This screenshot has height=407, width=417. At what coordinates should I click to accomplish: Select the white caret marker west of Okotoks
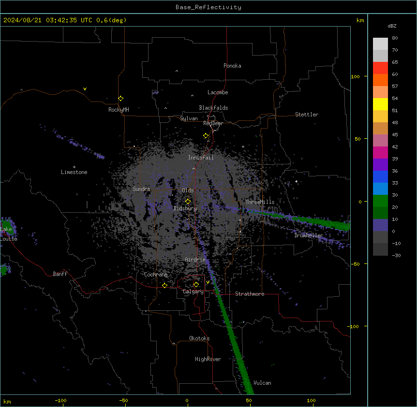(174, 344)
